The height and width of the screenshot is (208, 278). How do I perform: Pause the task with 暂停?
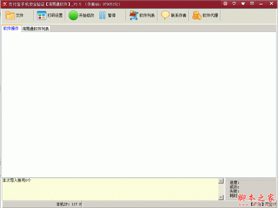tap(107, 15)
